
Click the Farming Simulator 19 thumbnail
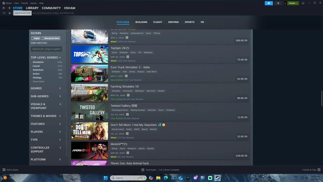[90, 93]
